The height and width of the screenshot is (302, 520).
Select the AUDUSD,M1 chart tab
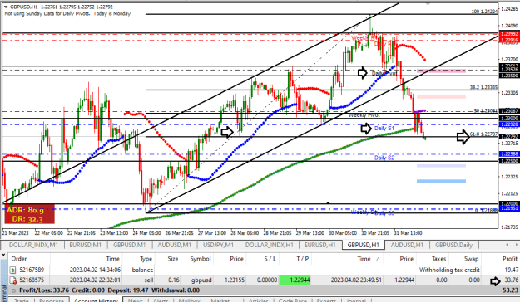point(175,245)
